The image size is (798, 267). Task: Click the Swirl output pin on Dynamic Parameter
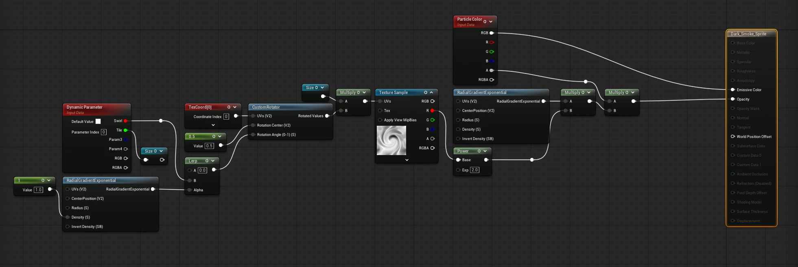point(125,121)
